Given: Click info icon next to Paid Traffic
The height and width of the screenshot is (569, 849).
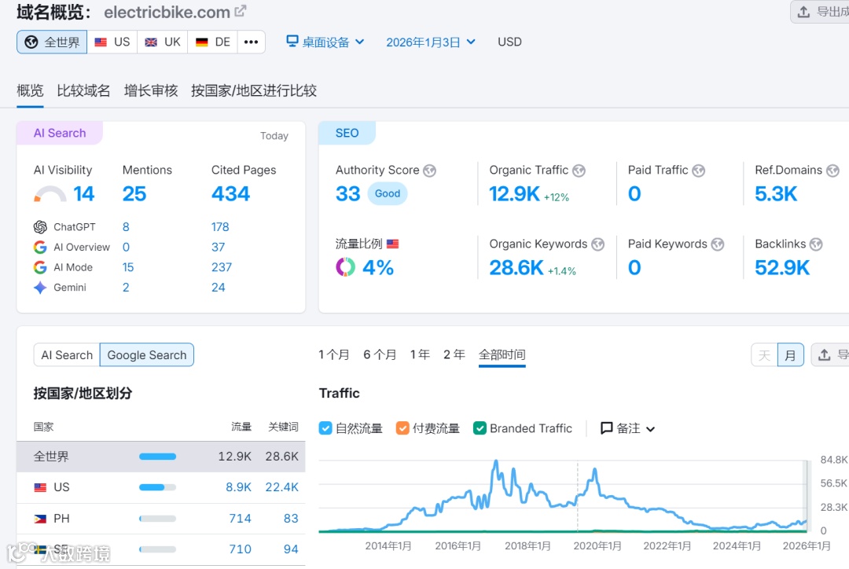Looking at the screenshot, I should pyautogui.click(x=699, y=171).
